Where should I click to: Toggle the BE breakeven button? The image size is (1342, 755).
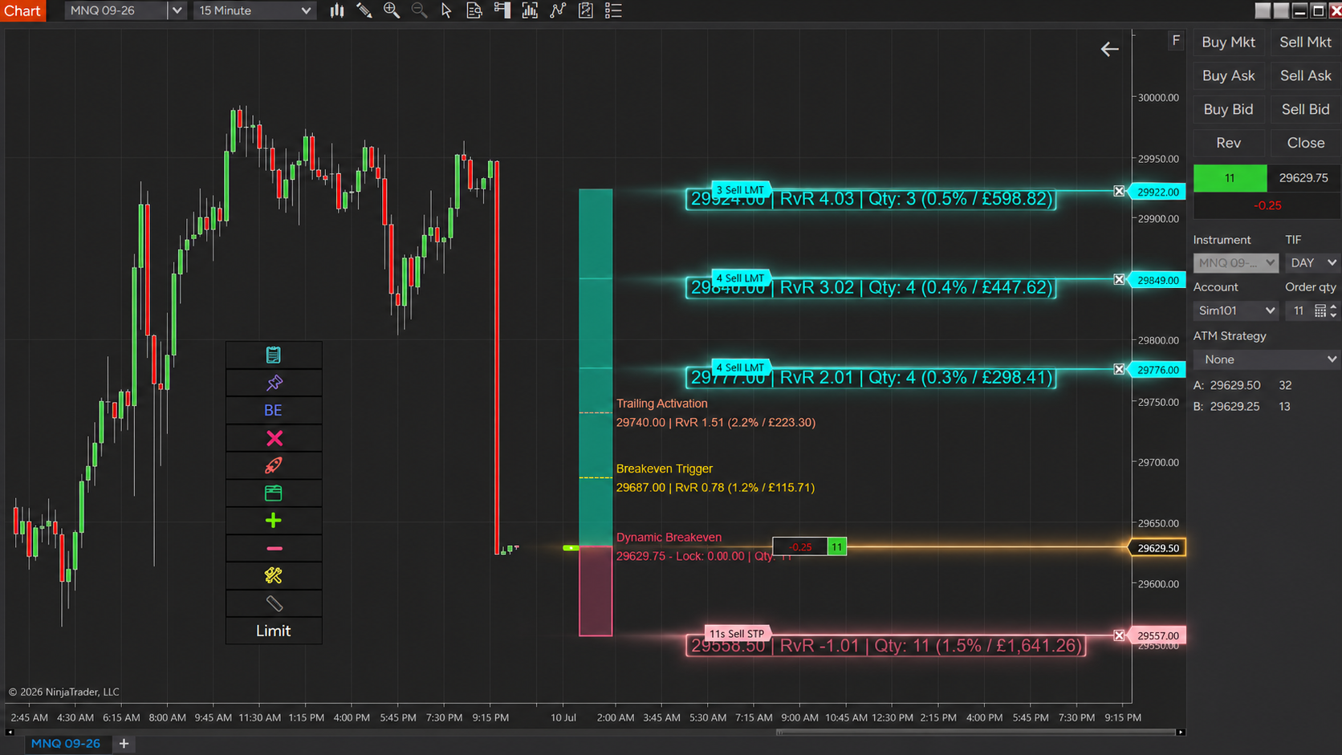pyautogui.click(x=274, y=410)
